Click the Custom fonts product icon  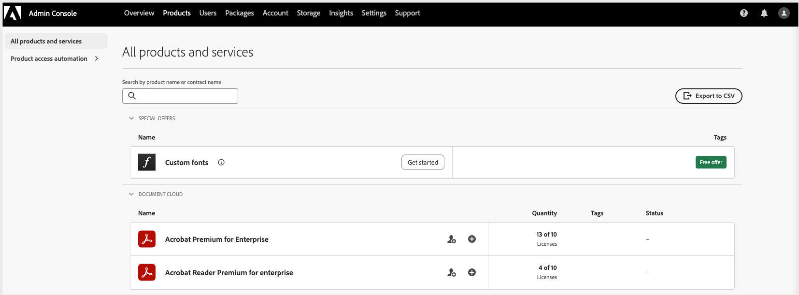[147, 162]
